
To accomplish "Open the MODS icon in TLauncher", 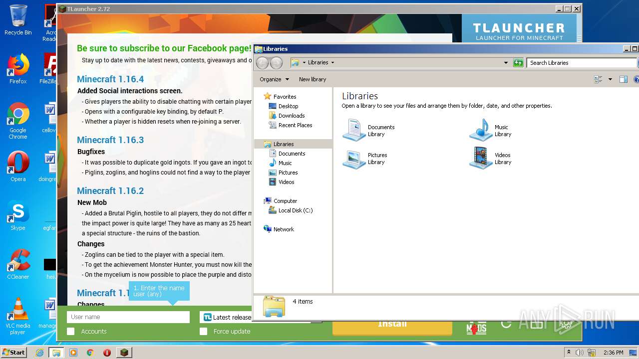I will click(476, 328).
